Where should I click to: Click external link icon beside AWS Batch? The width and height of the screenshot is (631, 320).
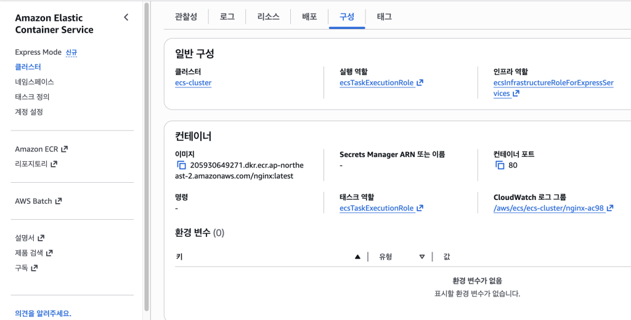click(x=59, y=201)
